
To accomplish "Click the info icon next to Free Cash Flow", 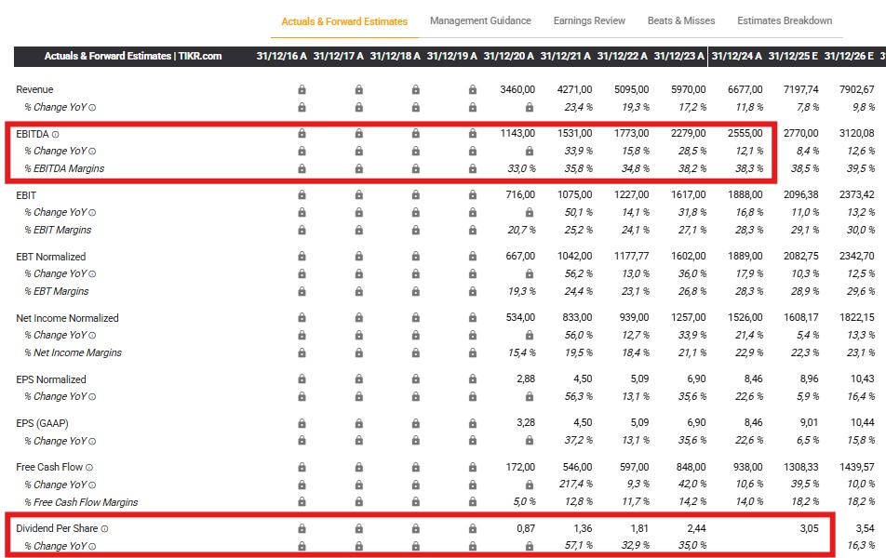I will (x=87, y=467).
